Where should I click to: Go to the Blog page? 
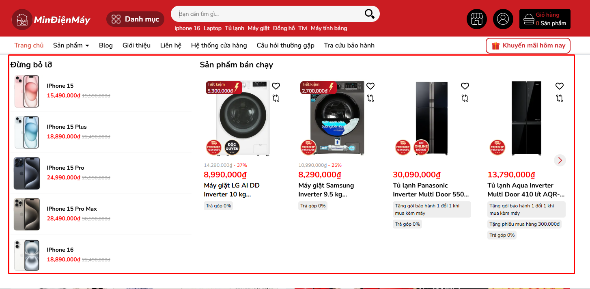click(106, 45)
